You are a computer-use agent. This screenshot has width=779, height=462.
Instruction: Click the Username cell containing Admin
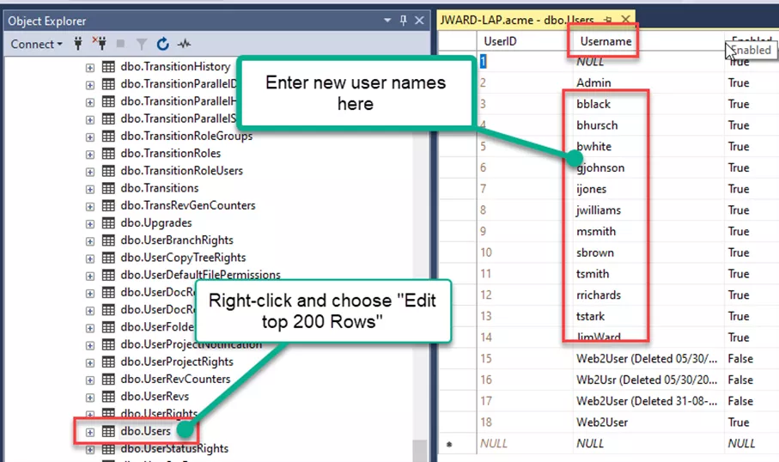(593, 83)
